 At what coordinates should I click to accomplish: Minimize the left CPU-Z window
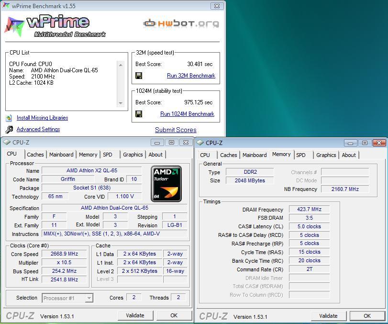(157, 143)
